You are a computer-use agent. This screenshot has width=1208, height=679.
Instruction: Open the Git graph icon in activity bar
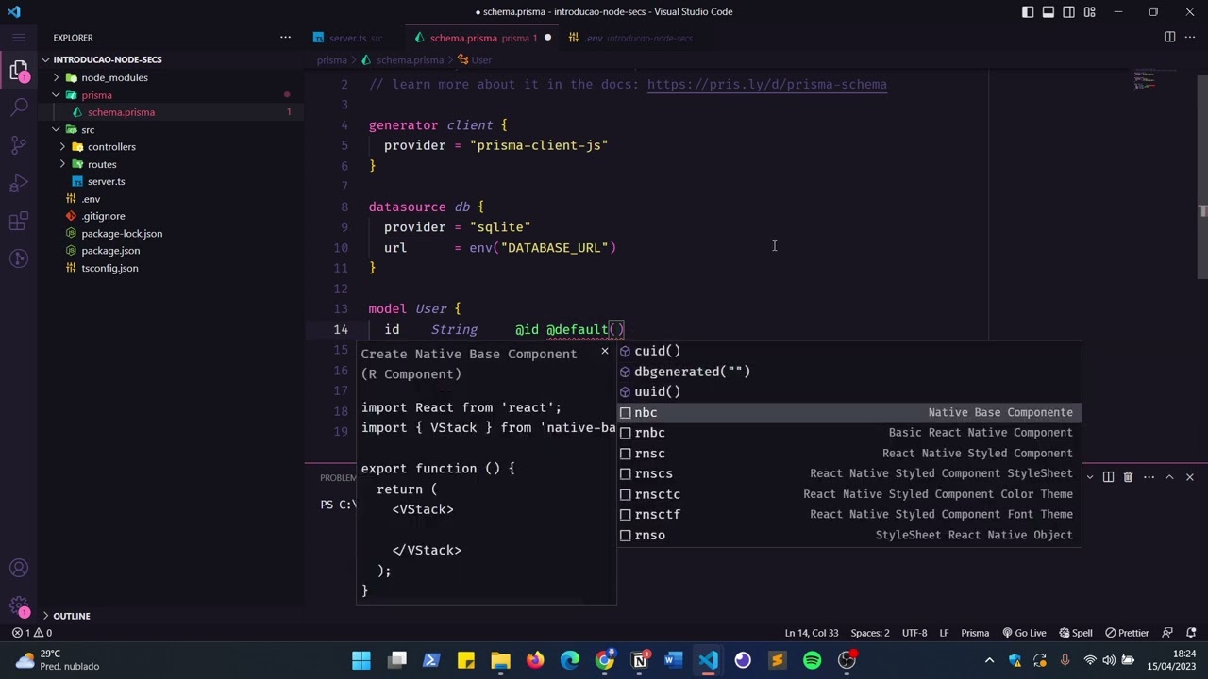pos(19,258)
